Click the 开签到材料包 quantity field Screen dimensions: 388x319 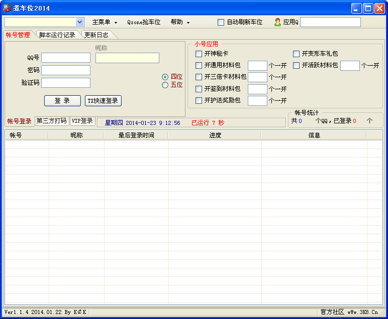257,89
